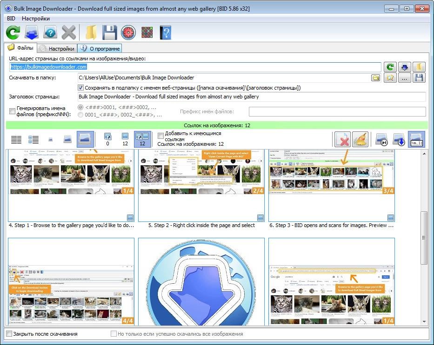Click the page title text field
Viewport: 434px width, 345px height.
252,97
